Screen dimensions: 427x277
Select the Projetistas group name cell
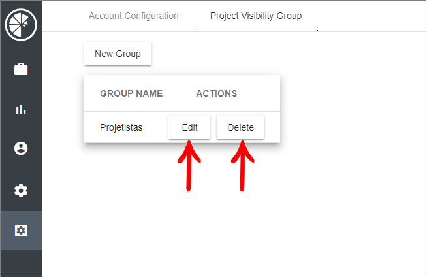[121, 127]
